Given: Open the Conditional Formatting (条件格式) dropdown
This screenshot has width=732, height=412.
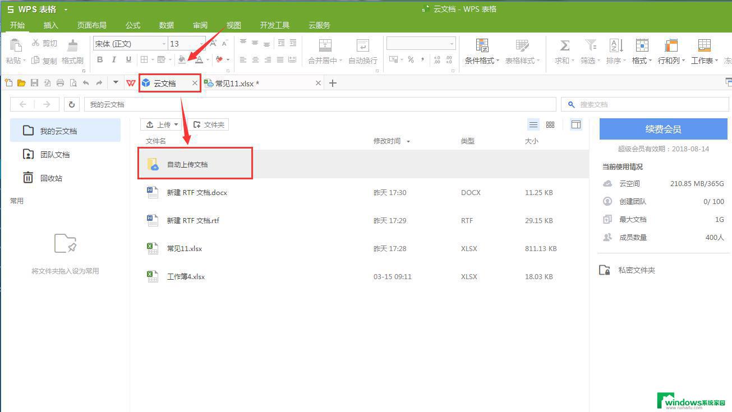Looking at the screenshot, I should [x=482, y=52].
